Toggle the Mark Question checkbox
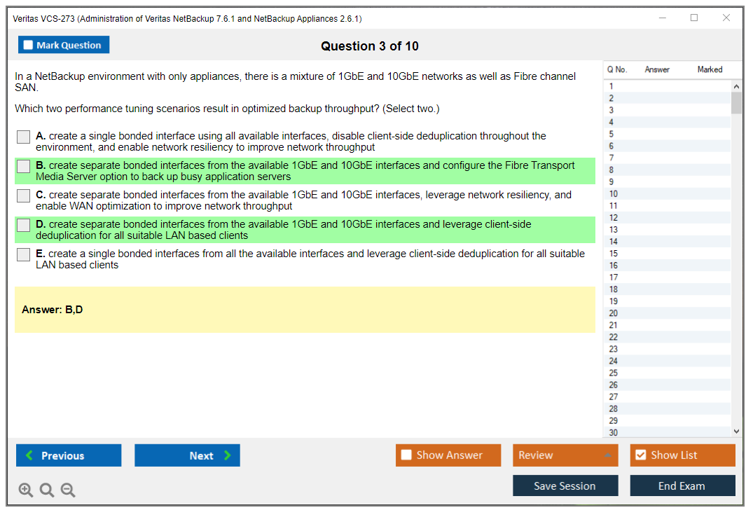Screen dimensions: 753x515 click(x=29, y=45)
